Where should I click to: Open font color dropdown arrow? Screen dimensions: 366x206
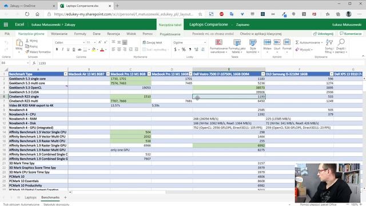click(x=106, y=50)
